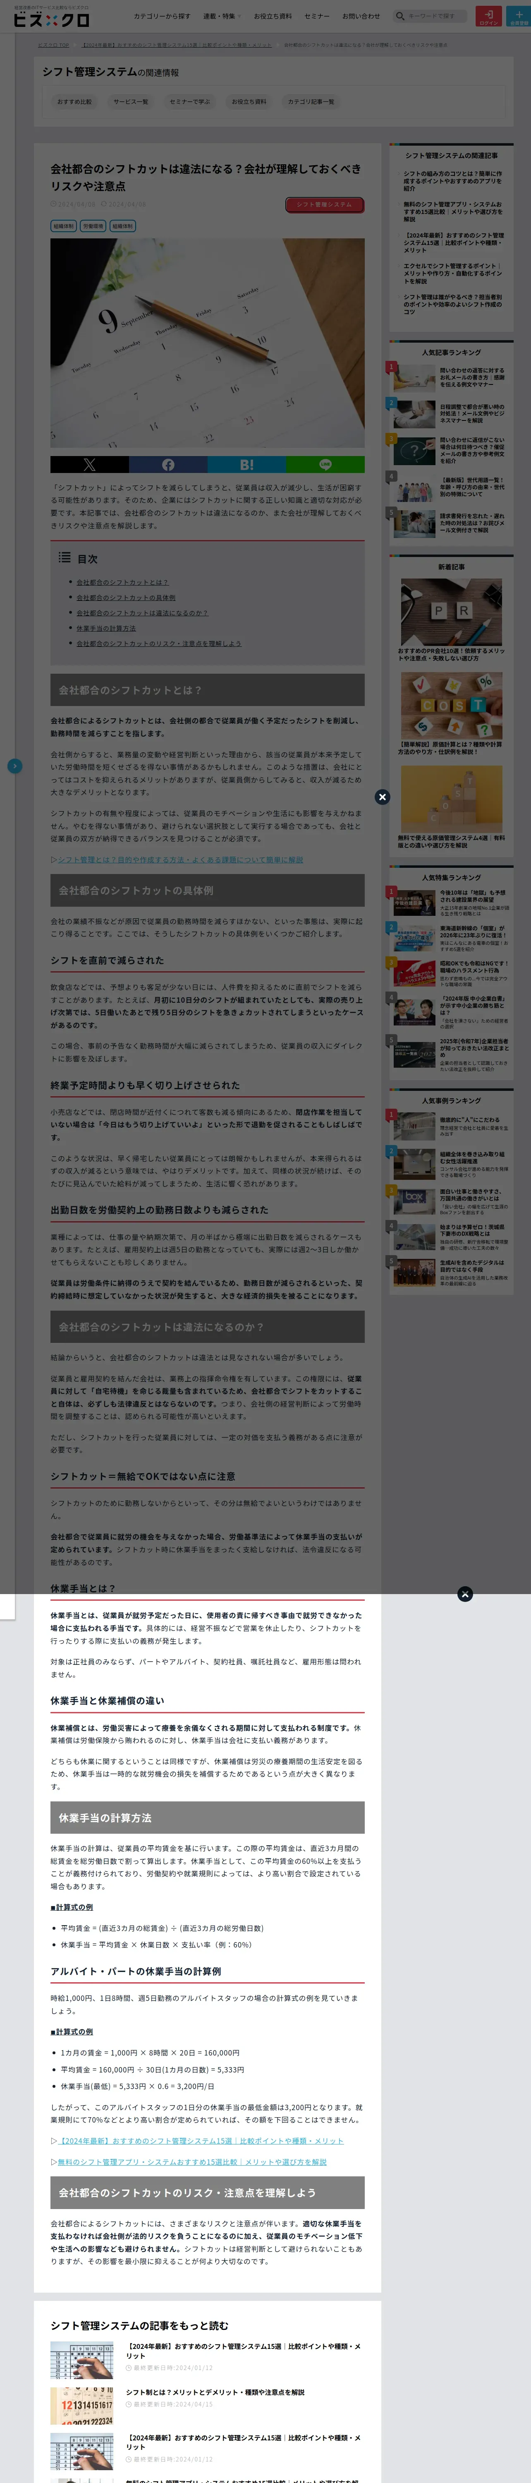Open お問い合わせ in the header
The width and height of the screenshot is (531, 2483).
(x=361, y=17)
